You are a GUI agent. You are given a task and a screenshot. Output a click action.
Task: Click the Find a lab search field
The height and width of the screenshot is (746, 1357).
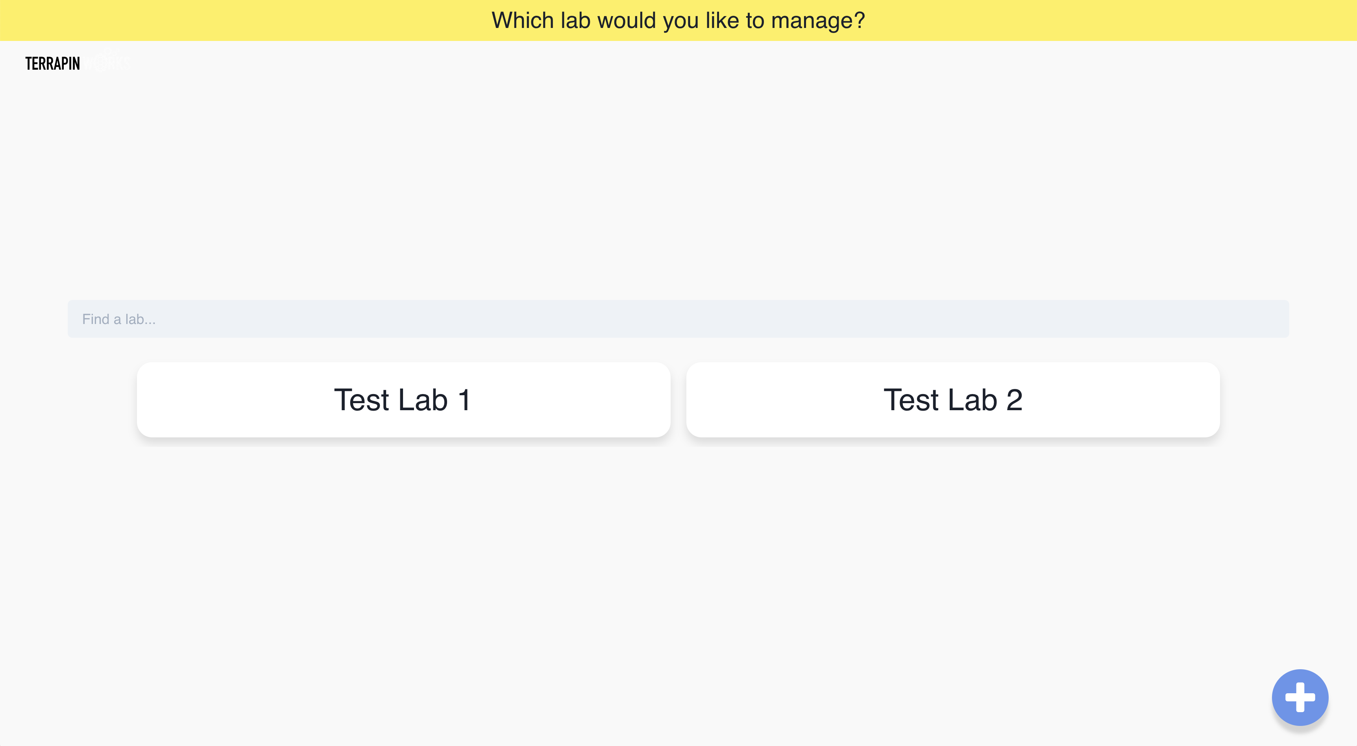(678, 319)
